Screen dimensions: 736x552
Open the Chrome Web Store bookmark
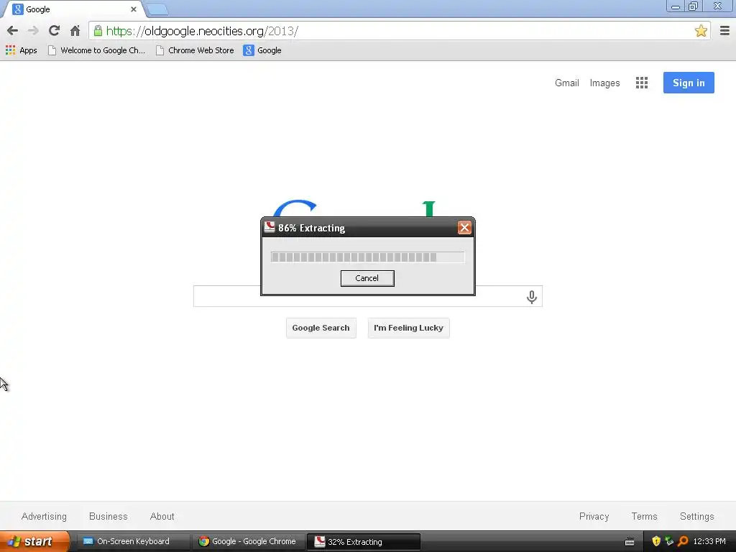[x=195, y=50]
